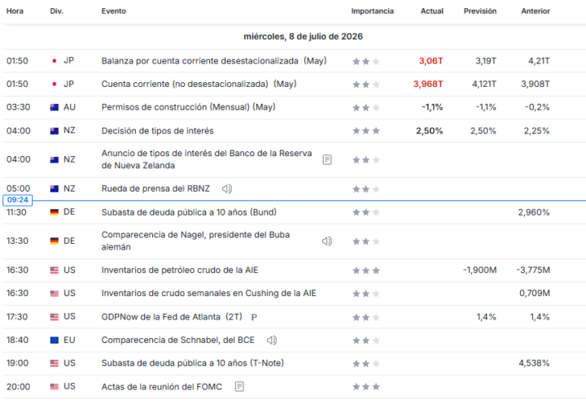Click the Importancia column header
Screen dimensions: 586x404
click(372, 11)
